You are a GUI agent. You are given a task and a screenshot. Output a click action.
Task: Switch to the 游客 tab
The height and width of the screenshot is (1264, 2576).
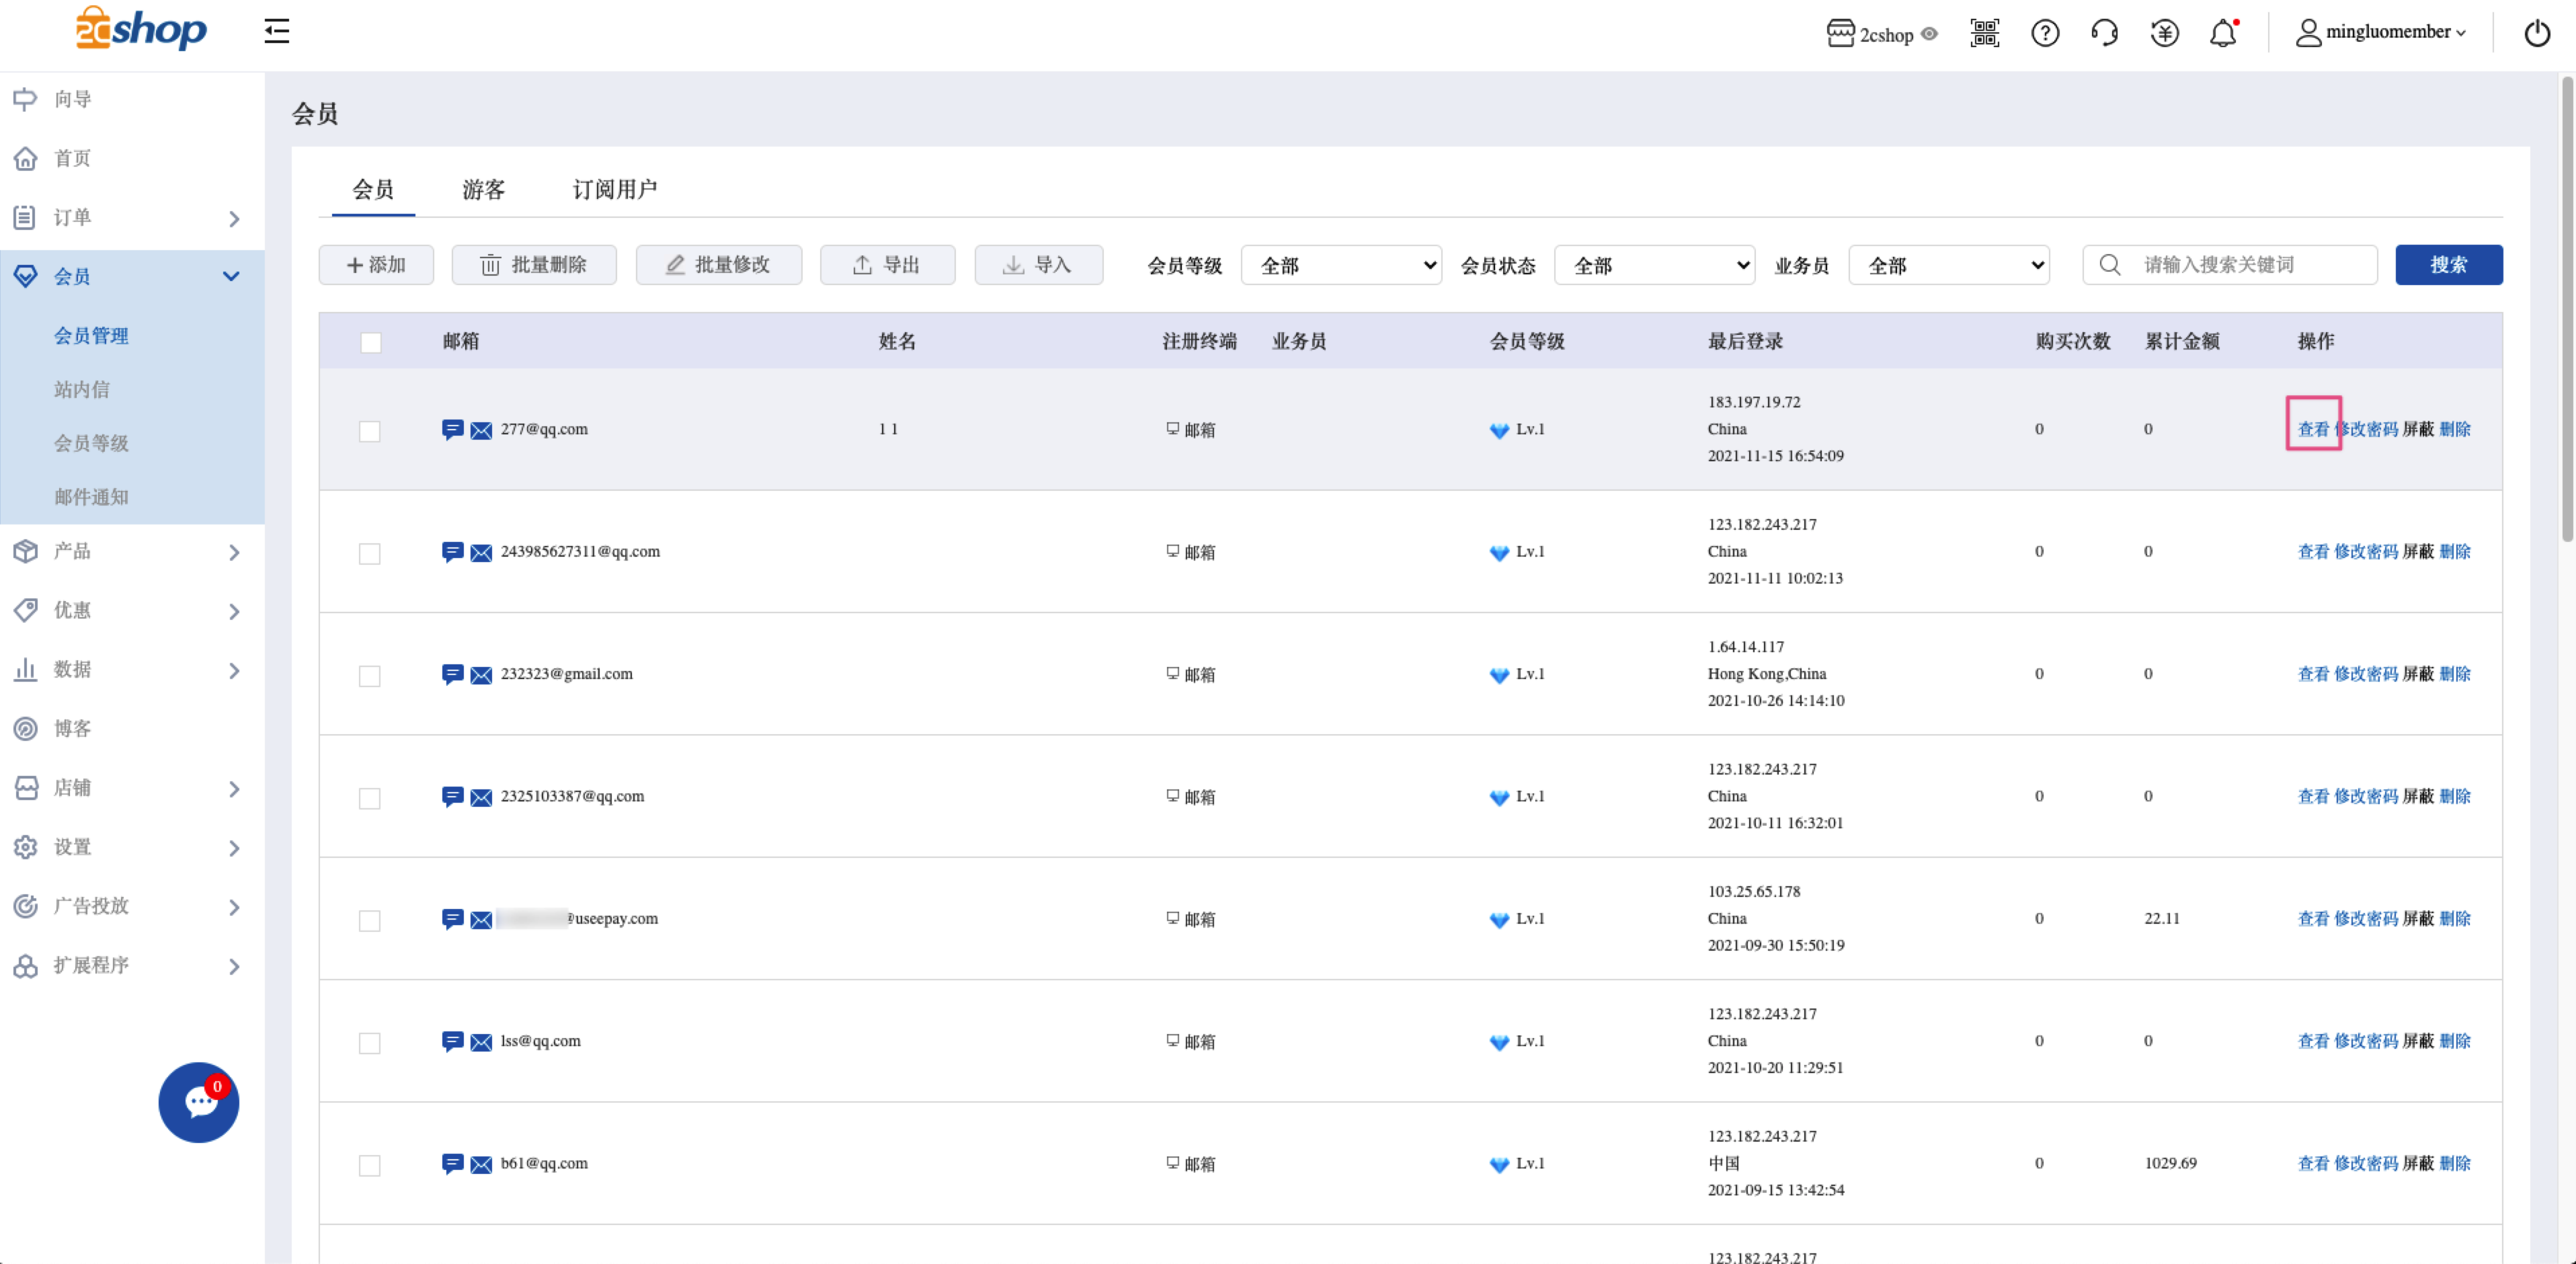tap(483, 189)
